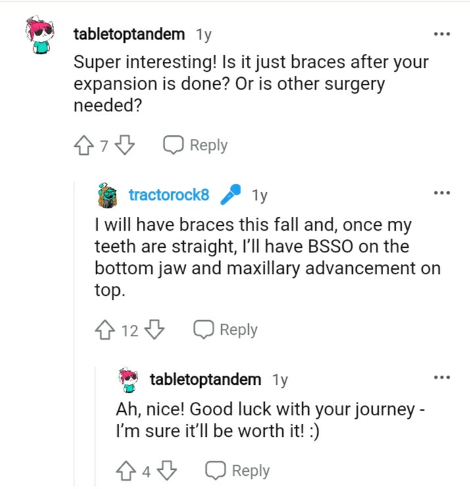Open tractorock8's user profile link
The height and width of the screenshot is (489, 470).
[x=169, y=195]
